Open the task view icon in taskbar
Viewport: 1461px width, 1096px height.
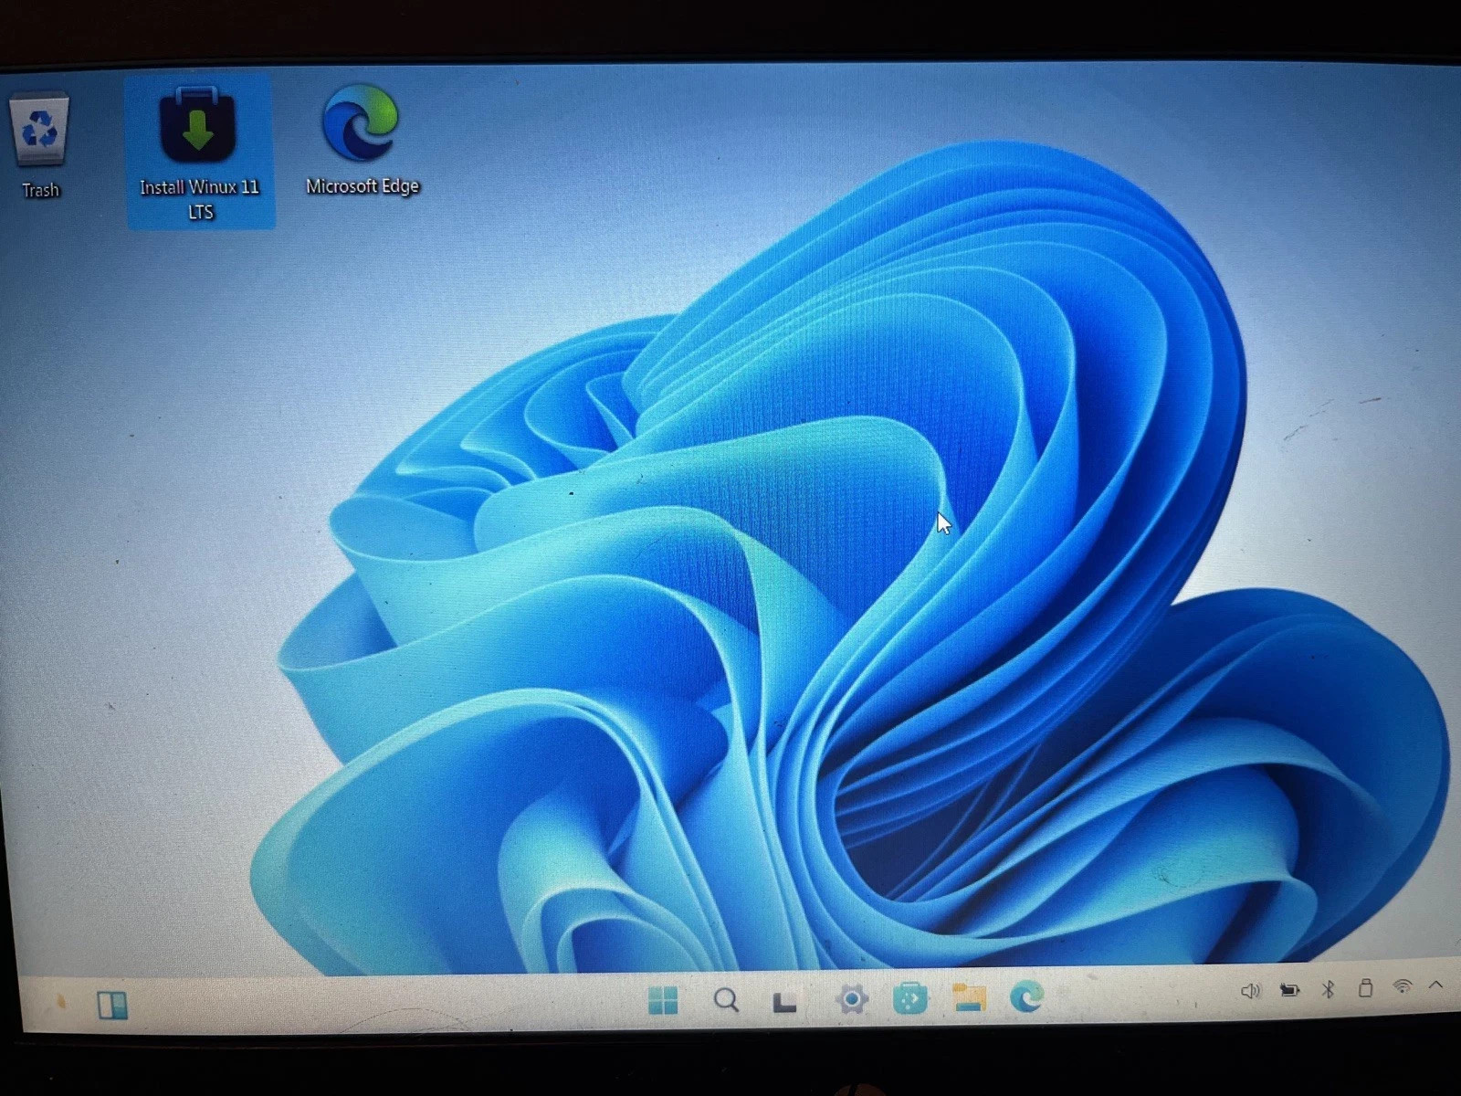[784, 1002]
